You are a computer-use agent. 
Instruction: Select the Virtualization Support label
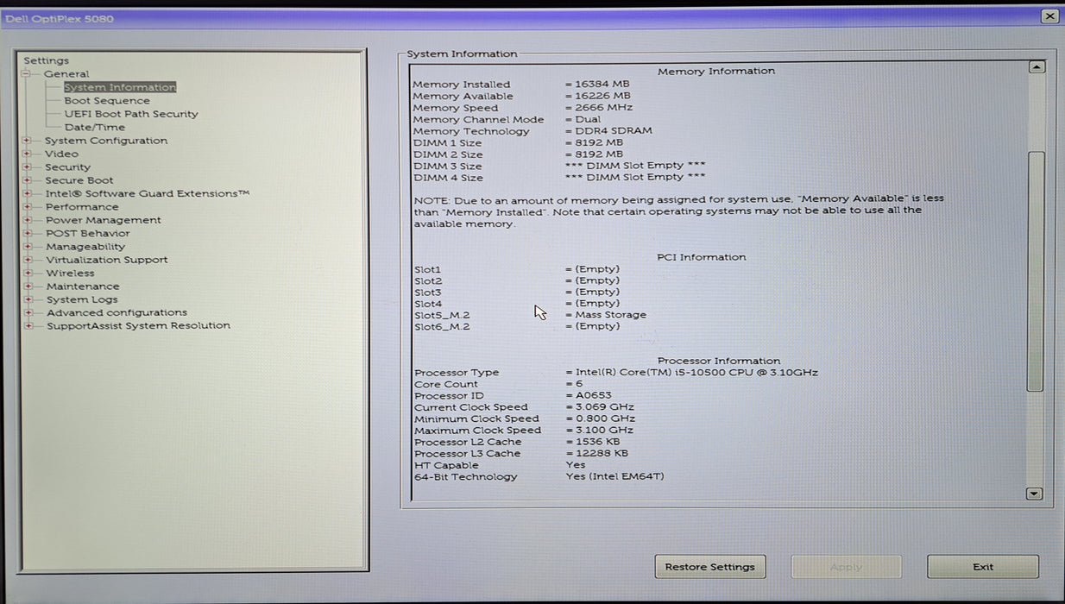pos(107,260)
